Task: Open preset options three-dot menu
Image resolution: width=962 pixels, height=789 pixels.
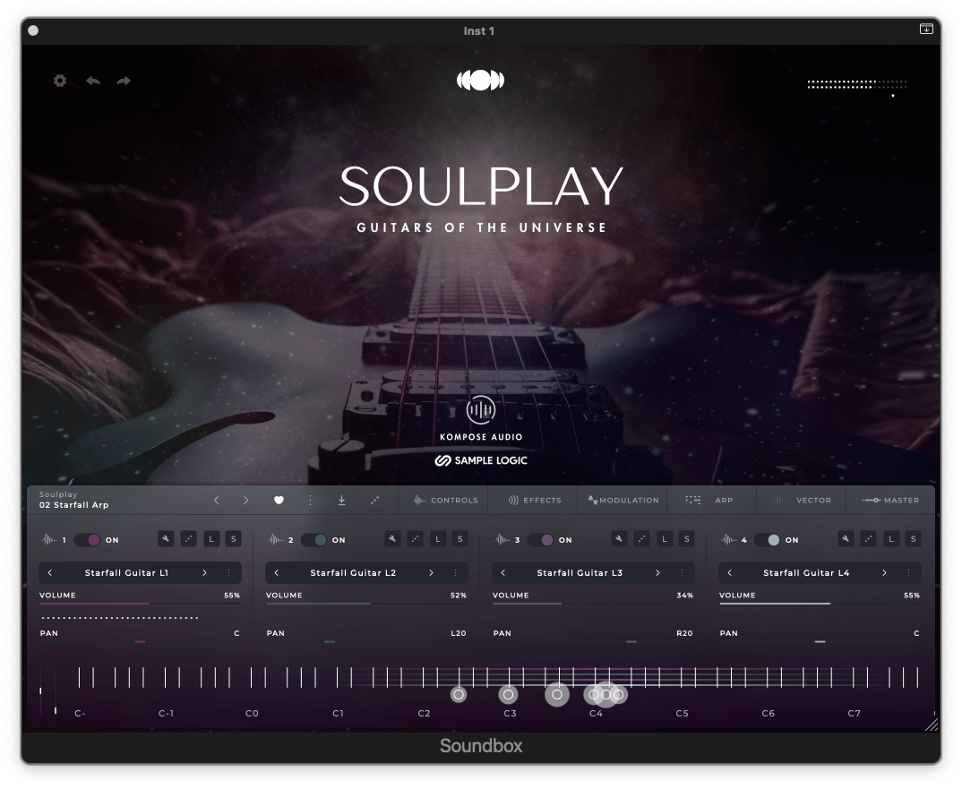Action: (311, 500)
